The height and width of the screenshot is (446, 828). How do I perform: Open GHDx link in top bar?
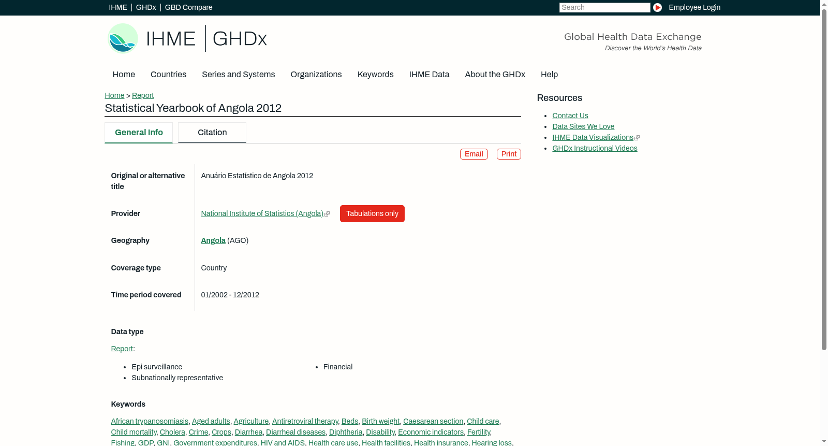[146, 7]
